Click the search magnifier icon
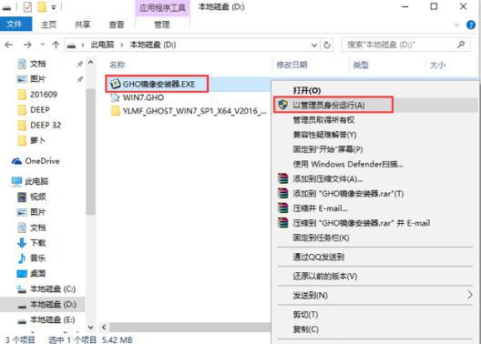The width and height of the screenshot is (481, 344). [461, 45]
